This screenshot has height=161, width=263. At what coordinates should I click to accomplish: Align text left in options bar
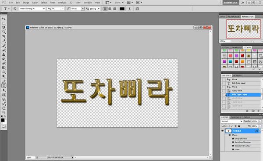pos(105,9)
